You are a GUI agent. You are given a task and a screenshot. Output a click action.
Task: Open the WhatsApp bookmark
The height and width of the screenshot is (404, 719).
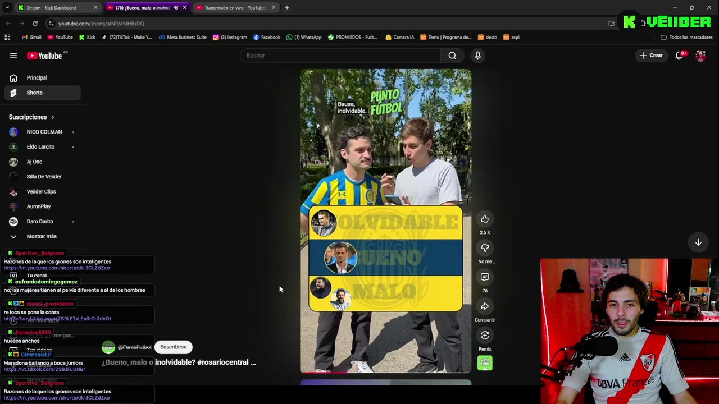pos(304,38)
